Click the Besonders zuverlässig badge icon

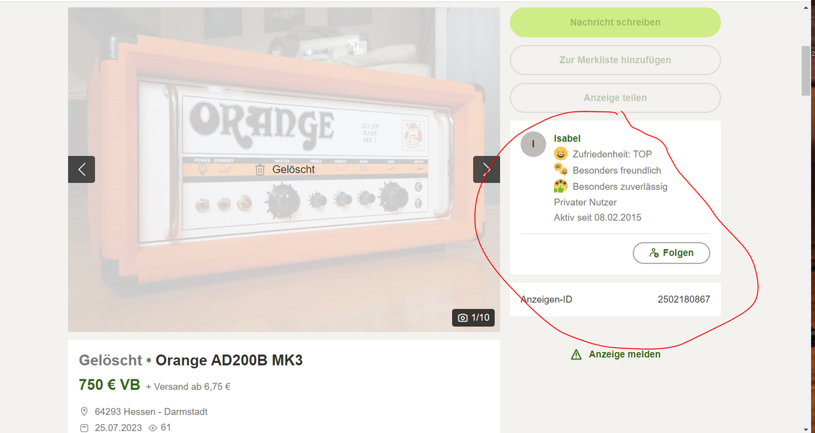(x=560, y=186)
